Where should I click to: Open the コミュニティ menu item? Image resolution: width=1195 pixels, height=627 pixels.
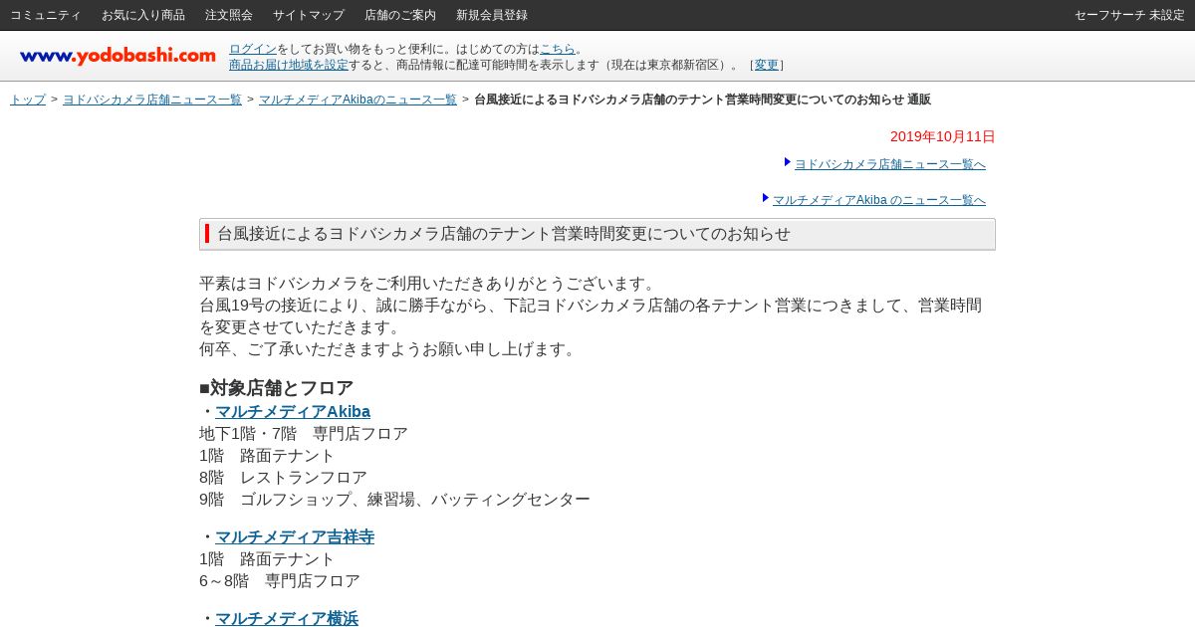(x=46, y=15)
